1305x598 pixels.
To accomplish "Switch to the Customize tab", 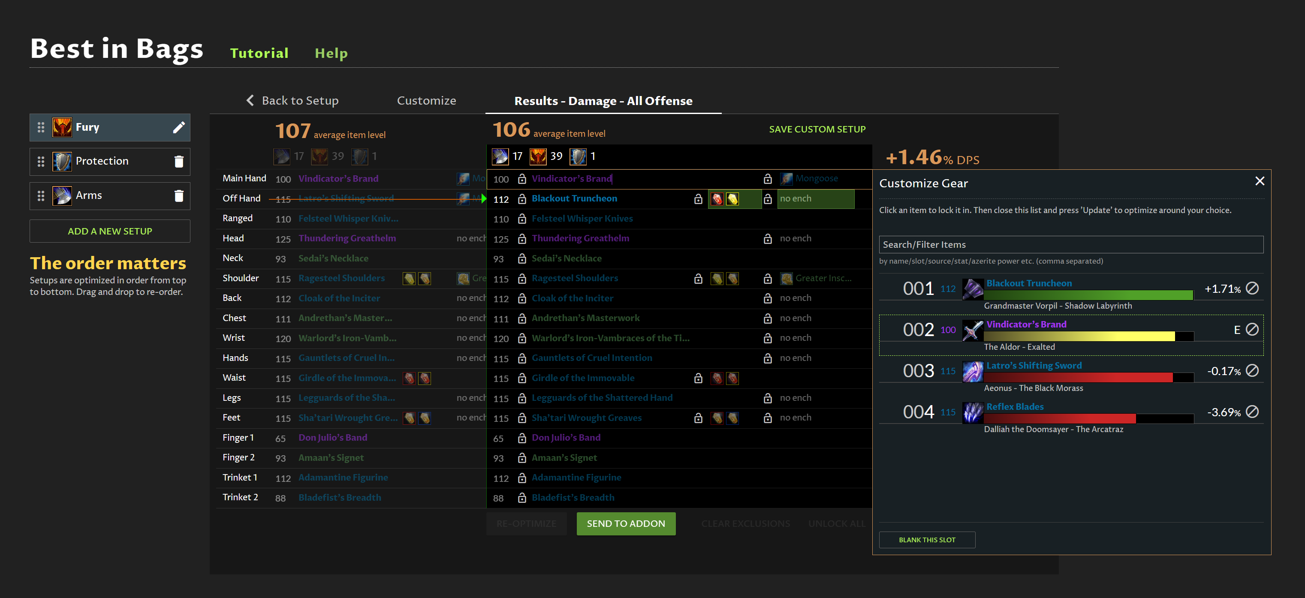I will pos(426,101).
